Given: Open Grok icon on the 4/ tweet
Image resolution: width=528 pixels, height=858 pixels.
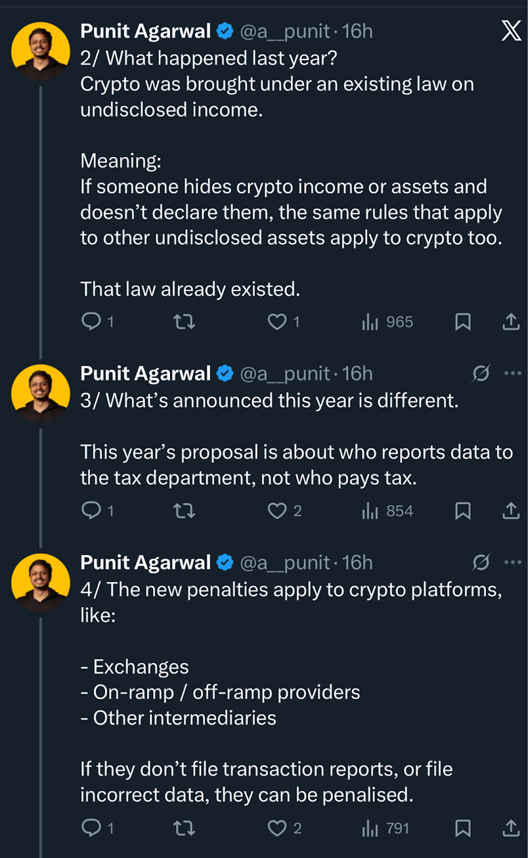Looking at the screenshot, I should pos(481,563).
